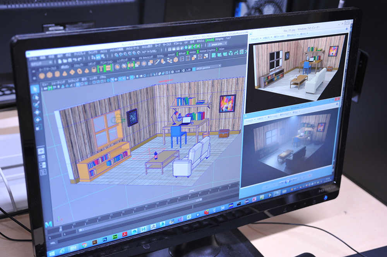387x257 pixels.
Task: Switch to the Arnold shelf tab
Action: coord(171,54)
